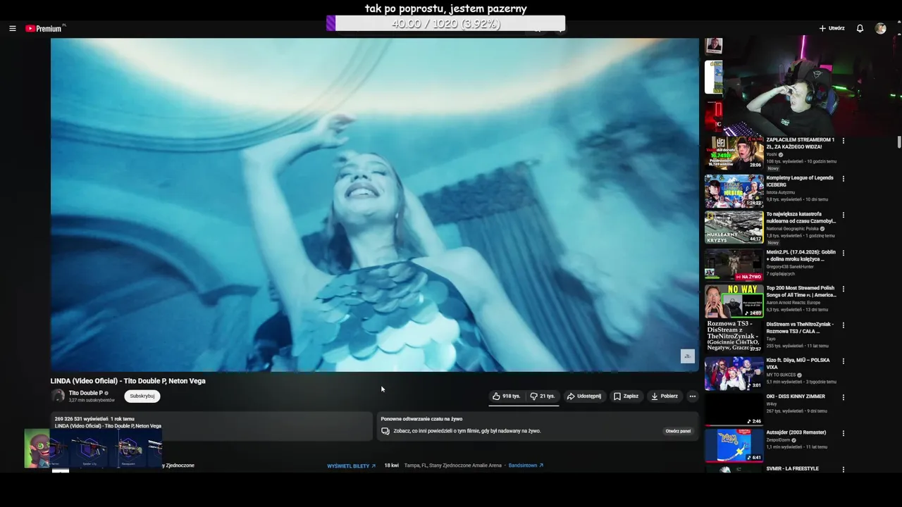Click the Otwórz panel chat replay button
This screenshot has height=507, width=902.
(678, 431)
